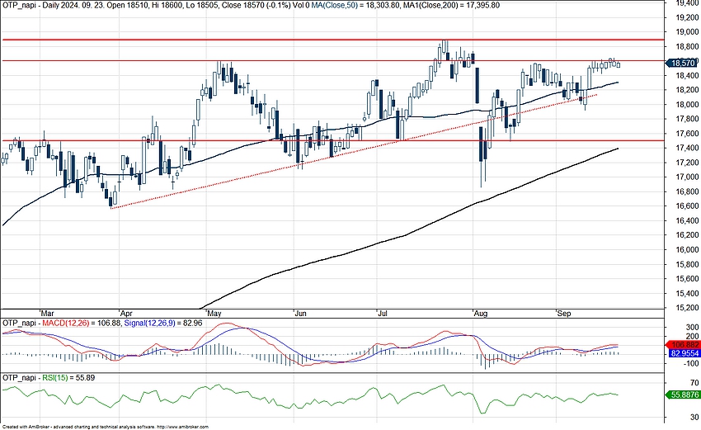
Task: Click the RSI(15) = 55.89 label
Action: pyautogui.click(x=68, y=378)
